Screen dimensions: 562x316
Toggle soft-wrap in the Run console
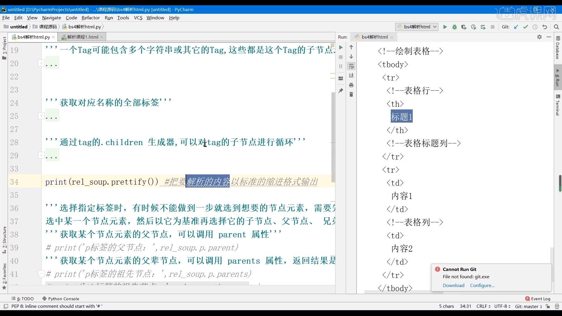(351, 66)
